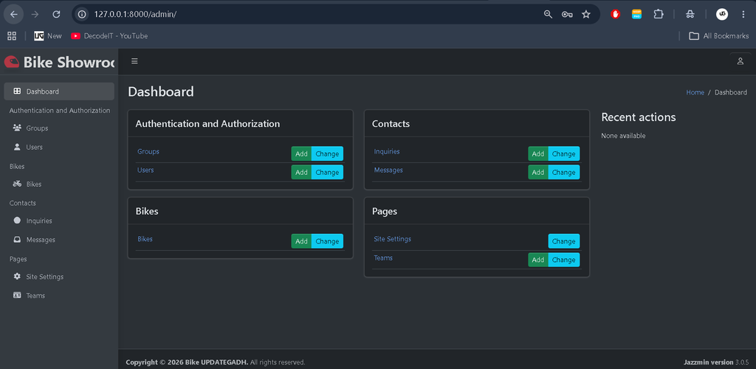Click Change for Groups
The height and width of the screenshot is (369, 756).
point(327,154)
